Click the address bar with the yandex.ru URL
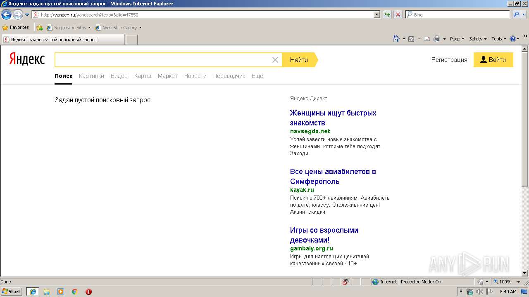The height and width of the screenshot is (297, 529). (x=203, y=14)
